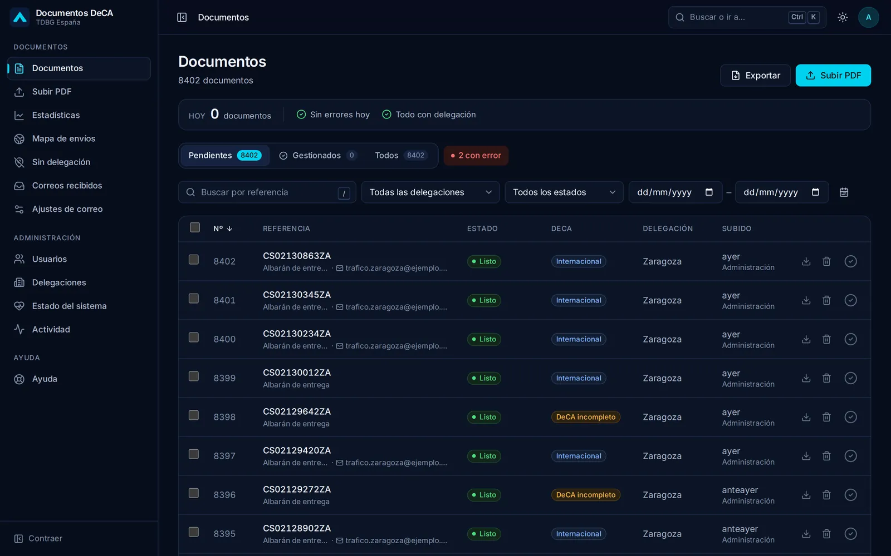Delete document CS02130345ZA

pyautogui.click(x=826, y=300)
